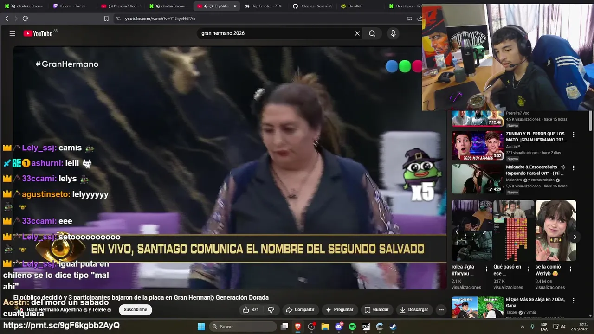Open more actions ellipsis under the video
Image resolution: width=594 pixels, height=334 pixels.
[441, 309]
